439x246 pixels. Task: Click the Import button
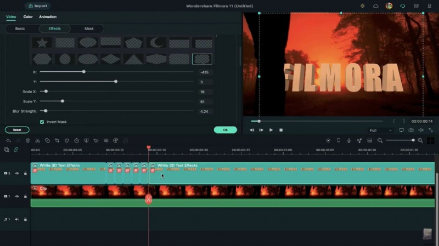(38, 6)
